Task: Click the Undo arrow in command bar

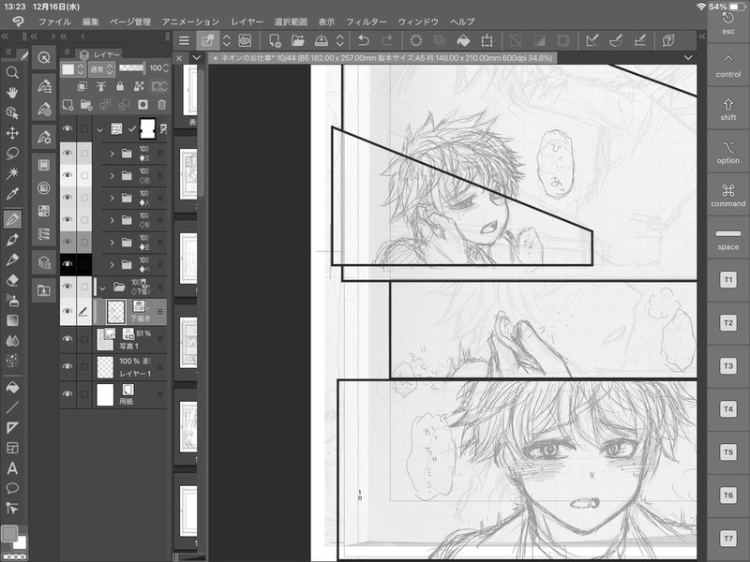Action: 364,40
